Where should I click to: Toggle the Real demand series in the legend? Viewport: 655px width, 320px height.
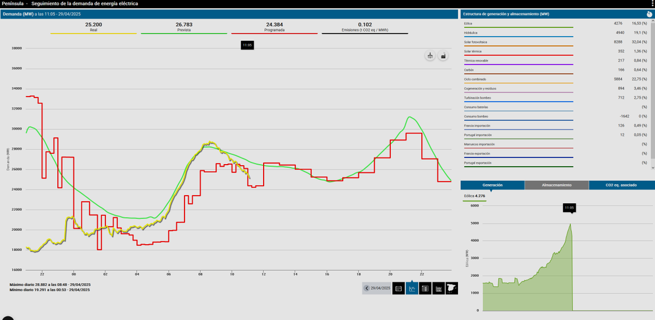tap(93, 28)
